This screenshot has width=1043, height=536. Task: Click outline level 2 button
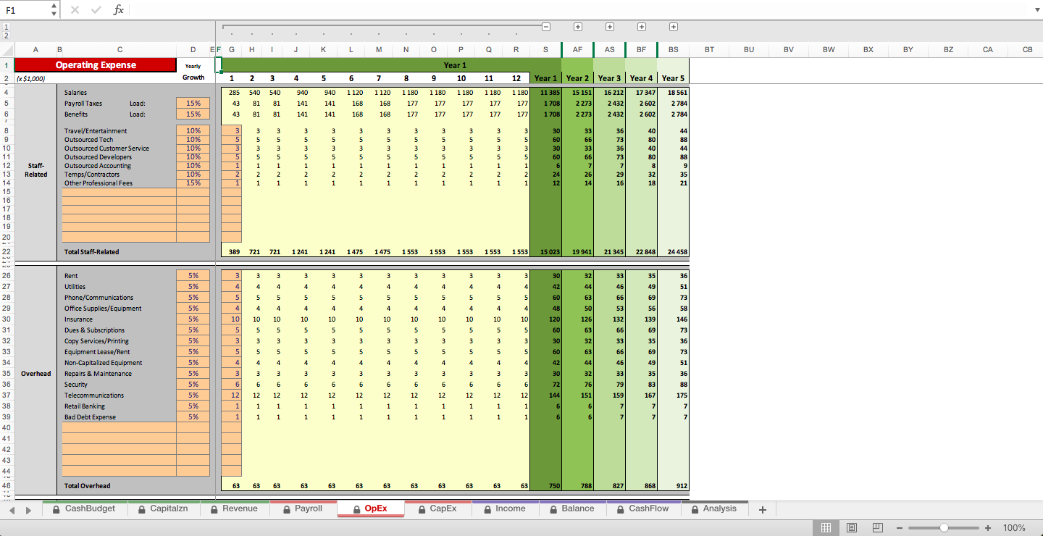7,35
